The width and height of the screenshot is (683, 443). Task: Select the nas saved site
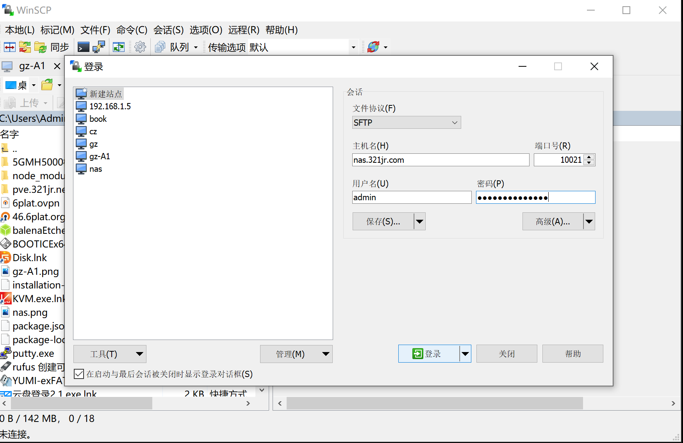(89, 169)
